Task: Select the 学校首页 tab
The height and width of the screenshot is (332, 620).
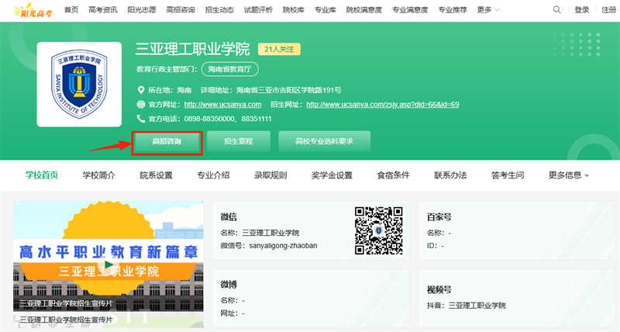Action: click(x=42, y=175)
